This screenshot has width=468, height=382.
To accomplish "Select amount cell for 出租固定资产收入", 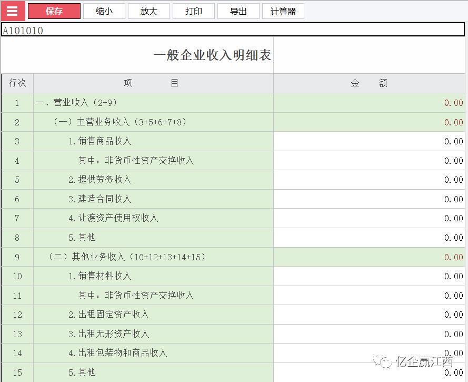I will coord(369,315).
